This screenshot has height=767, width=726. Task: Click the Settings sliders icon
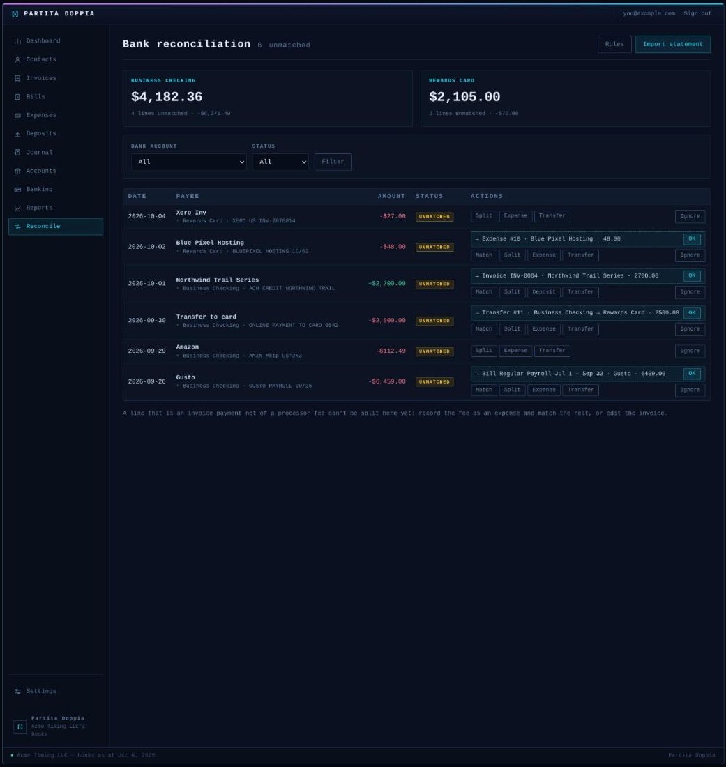(17, 691)
